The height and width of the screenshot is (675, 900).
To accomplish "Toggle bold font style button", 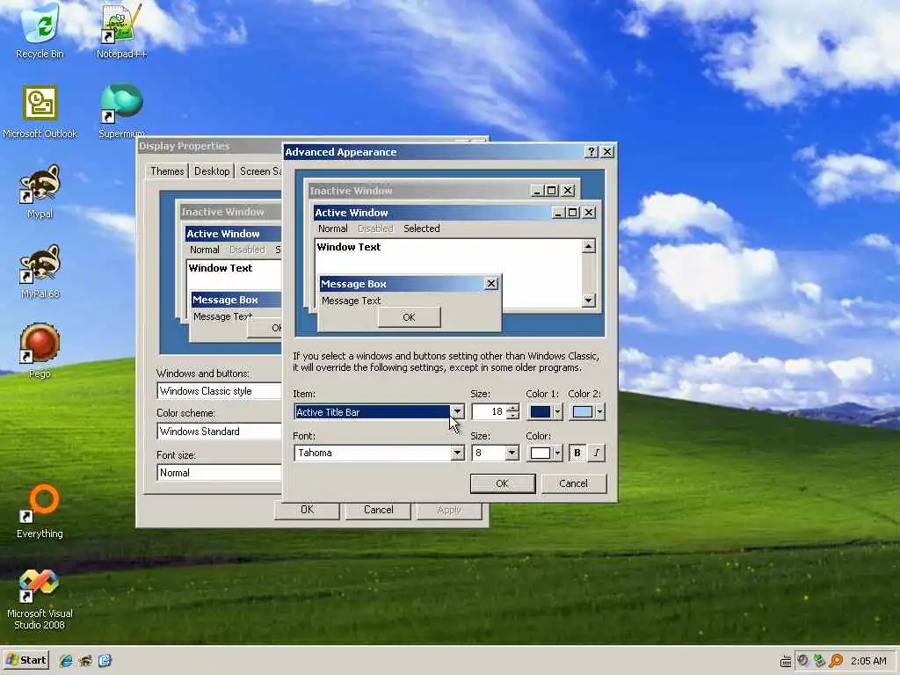I will click(x=577, y=453).
